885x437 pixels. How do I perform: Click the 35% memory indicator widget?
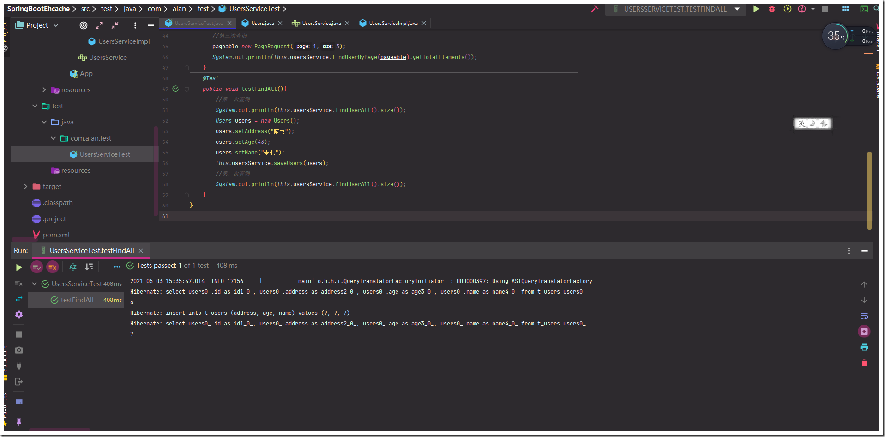click(x=835, y=36)
